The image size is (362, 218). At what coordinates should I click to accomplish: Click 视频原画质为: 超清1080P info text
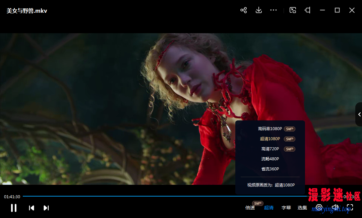click(x=271, y=185)
